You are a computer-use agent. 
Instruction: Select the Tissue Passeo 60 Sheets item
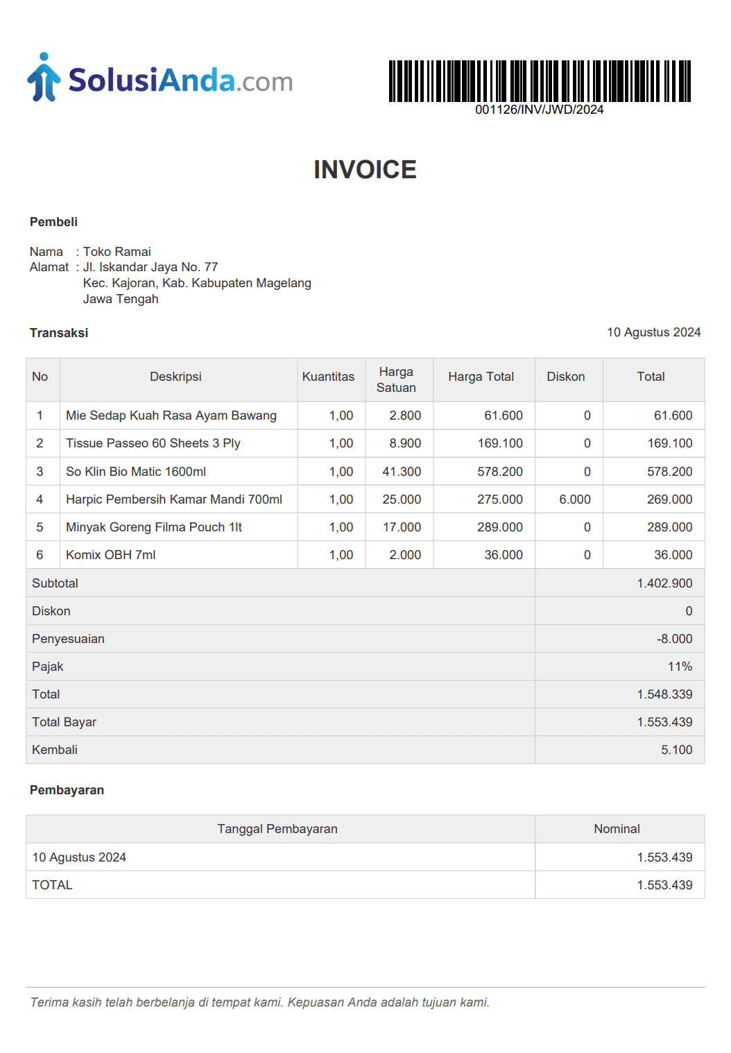pyautogui.click(x=153, y=443)
